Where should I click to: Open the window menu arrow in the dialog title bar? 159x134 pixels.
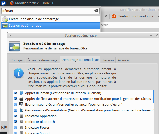click(10, 36)
